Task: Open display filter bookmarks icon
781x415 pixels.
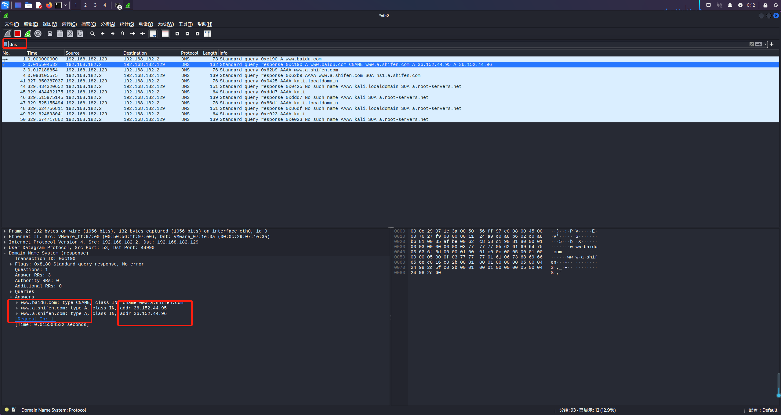Action: tap(5, 44)
